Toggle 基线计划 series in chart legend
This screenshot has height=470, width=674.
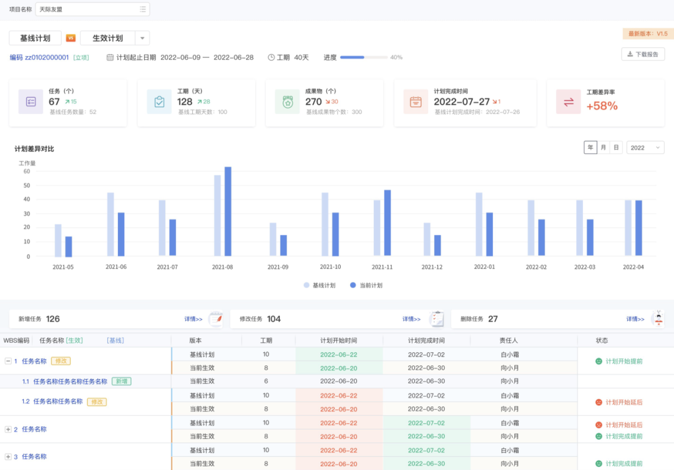(320, 285)
